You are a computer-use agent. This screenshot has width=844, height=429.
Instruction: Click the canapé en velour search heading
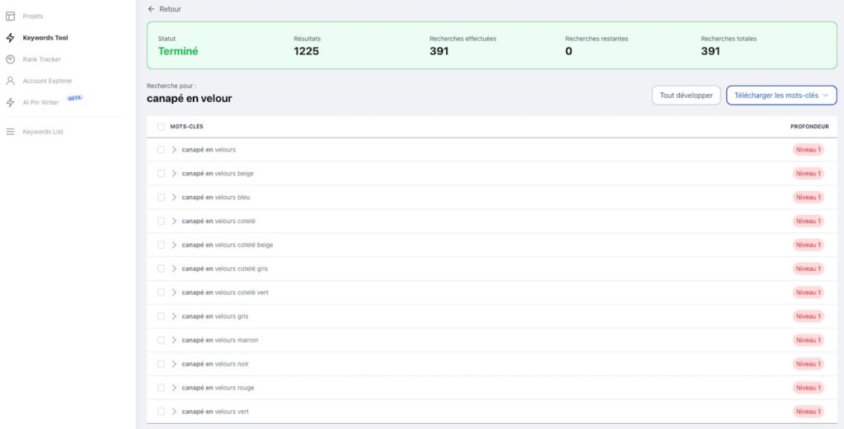click(190, 99)
